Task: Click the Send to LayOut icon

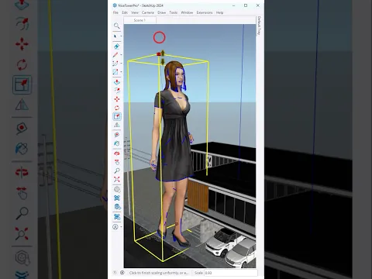Action: pos(117,207)
